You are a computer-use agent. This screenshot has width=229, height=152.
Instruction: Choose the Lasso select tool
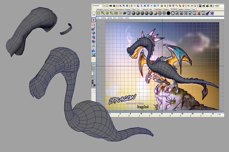(93, 24)
